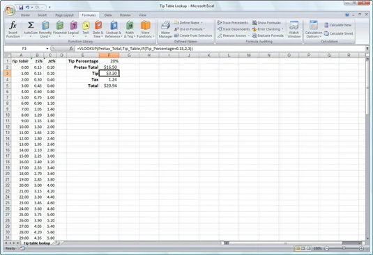373x255 pixels.
Task: Open More Functions library
Action: pyautogui.click(x=145, y=29)
